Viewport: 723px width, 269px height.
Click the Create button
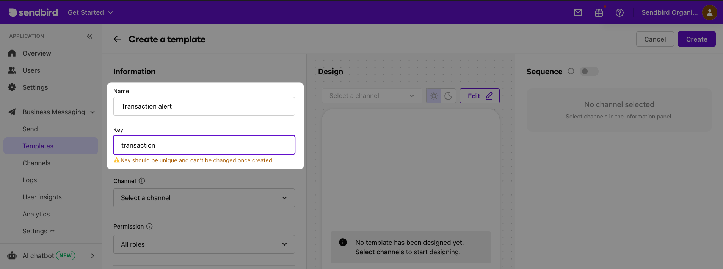point(696,39)
